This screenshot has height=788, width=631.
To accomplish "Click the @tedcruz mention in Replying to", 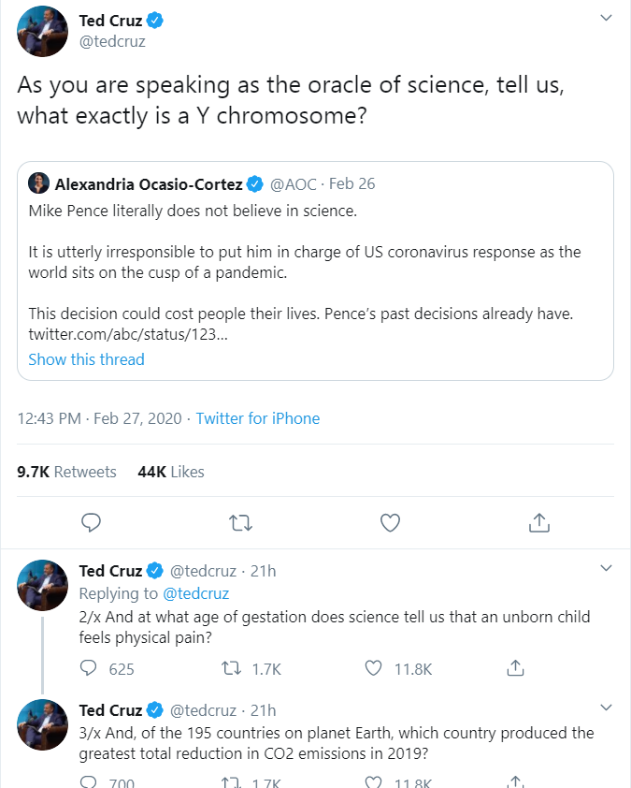I will point(196,593).
